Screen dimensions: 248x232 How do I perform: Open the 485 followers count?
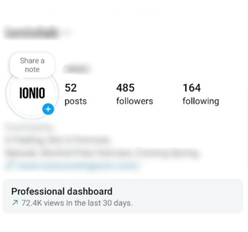[x=125, y=88]
